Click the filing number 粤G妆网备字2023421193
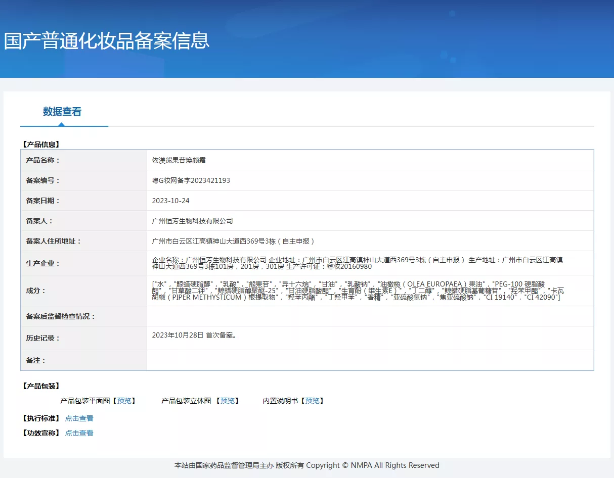Viewport: 614px width, 478px height. click(191, 180)
